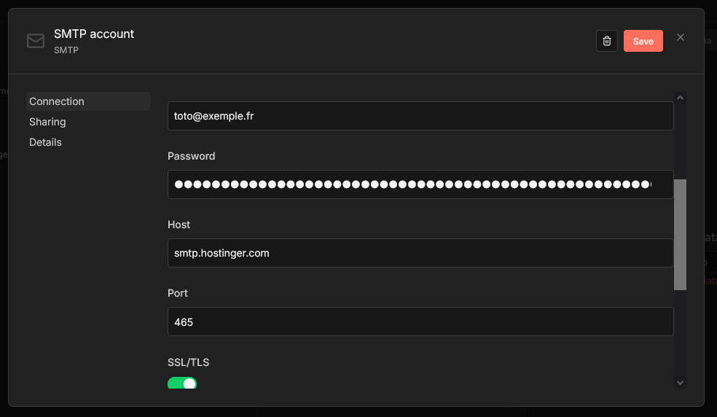
Task: Click the SMTP account title text
Action: tap(94, 34)
